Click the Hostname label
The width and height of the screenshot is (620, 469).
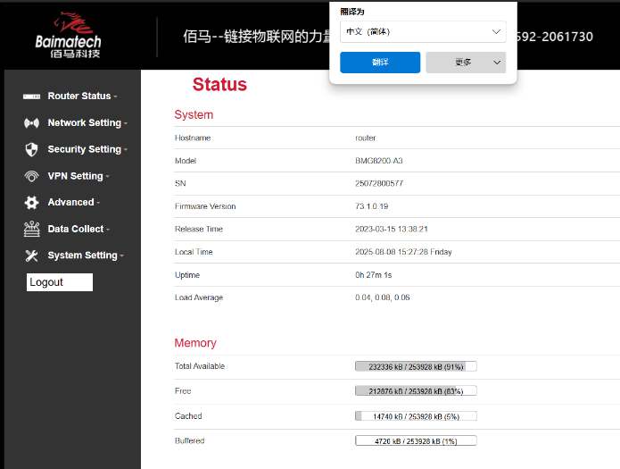coord(193,138)
